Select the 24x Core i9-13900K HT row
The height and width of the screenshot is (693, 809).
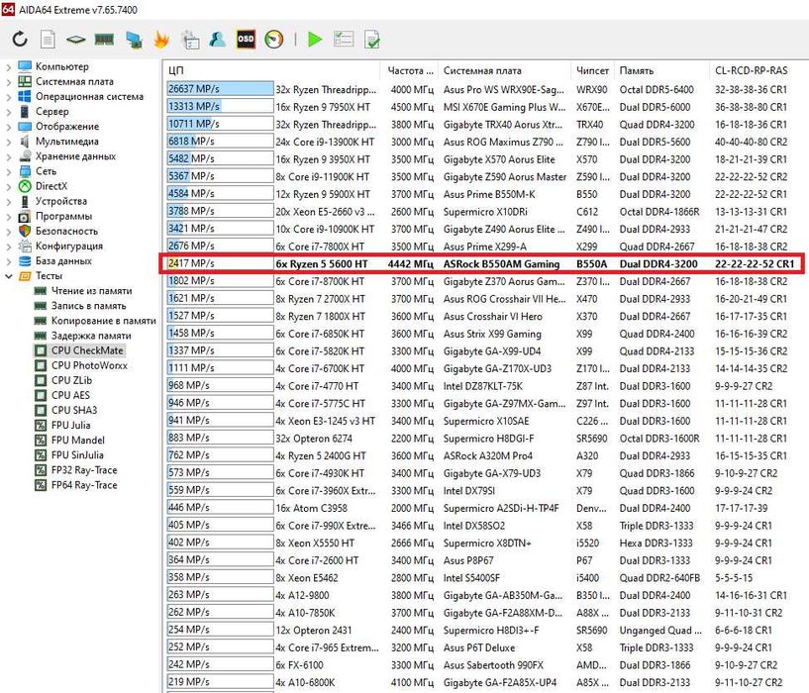point(482,142)
